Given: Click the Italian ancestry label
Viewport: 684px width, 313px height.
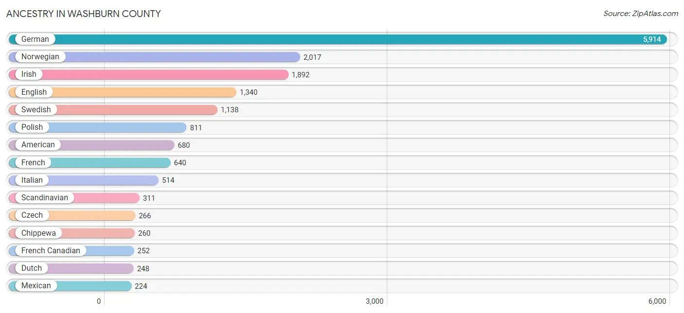Looking at the screenshot, I should coord(32,180).
